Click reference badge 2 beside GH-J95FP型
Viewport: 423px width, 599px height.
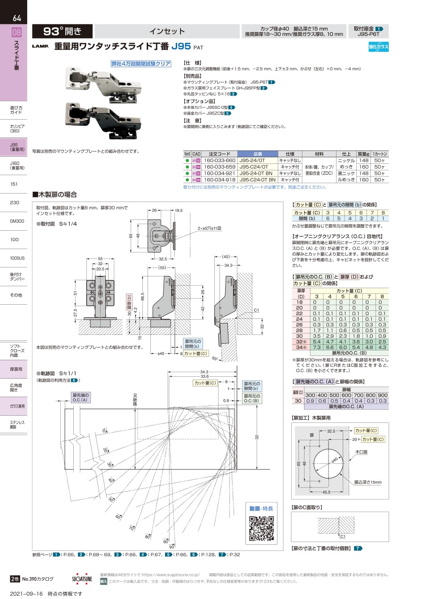264,88
